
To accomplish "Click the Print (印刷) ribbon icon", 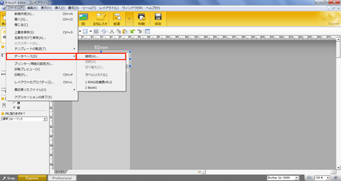I will [x=141, y=19].
